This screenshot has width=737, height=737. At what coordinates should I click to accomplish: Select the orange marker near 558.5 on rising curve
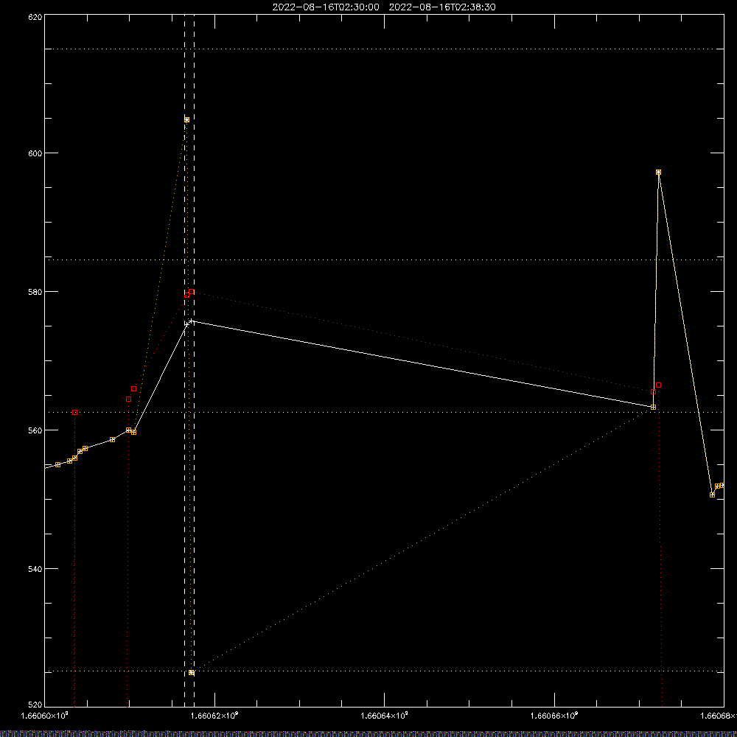click(x=112, y=439)
